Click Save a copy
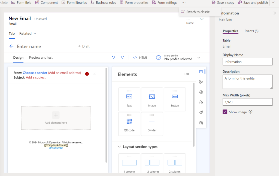Image resolution: width=279 pixels, height=176 pixels. 223,2
